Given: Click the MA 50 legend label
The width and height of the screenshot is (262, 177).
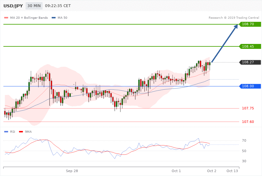Looking at the screenshot, I should coord(62,18).
